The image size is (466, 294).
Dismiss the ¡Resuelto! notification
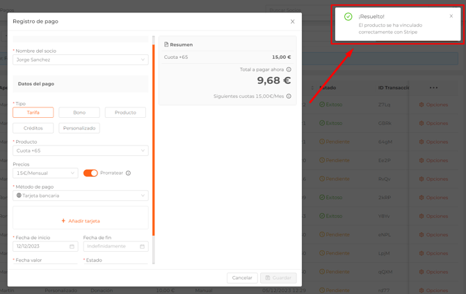[x=451, y=16]
